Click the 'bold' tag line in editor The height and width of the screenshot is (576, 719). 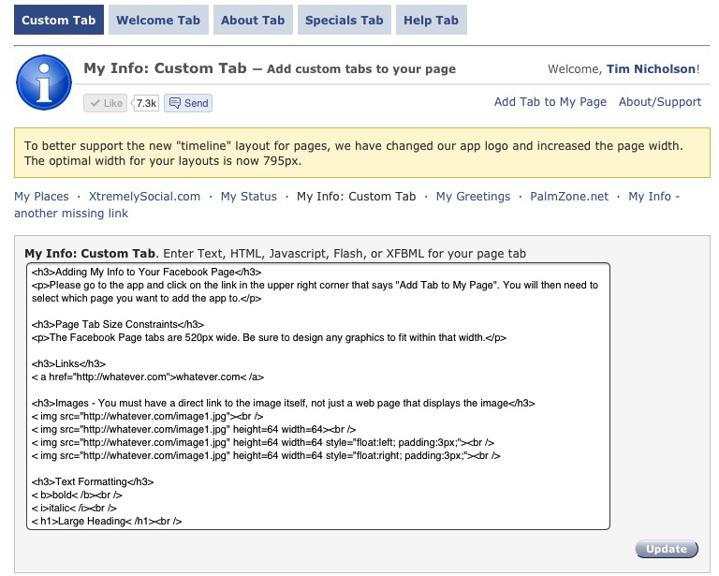pyautogui.click(x=77, y=495)
